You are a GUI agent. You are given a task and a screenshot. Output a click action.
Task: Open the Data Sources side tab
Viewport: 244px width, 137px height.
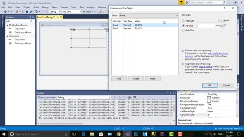tap(3, 21)
